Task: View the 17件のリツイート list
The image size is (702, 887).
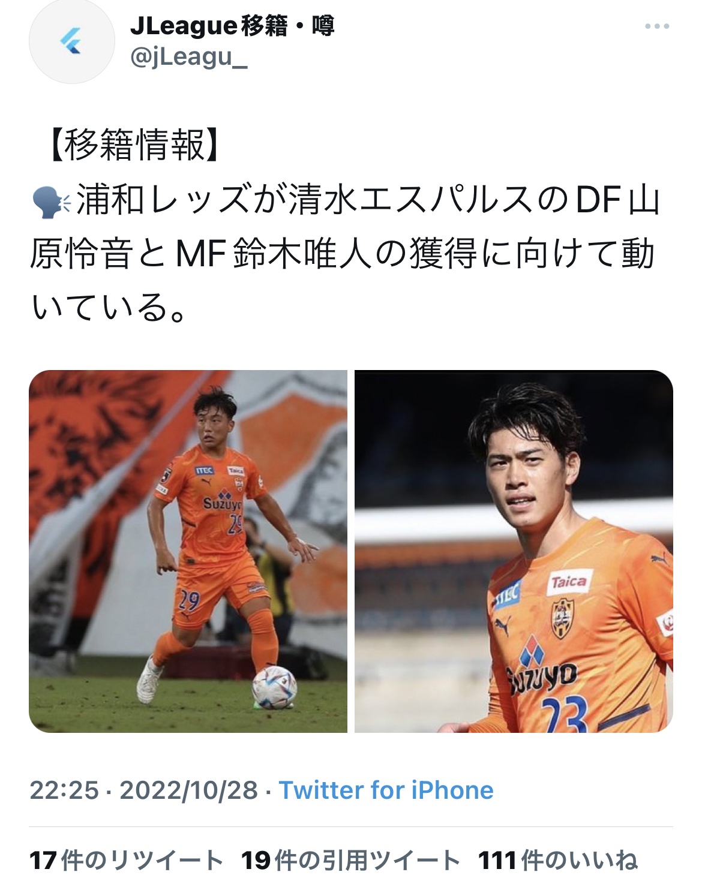Action: [x=127, y=861]
